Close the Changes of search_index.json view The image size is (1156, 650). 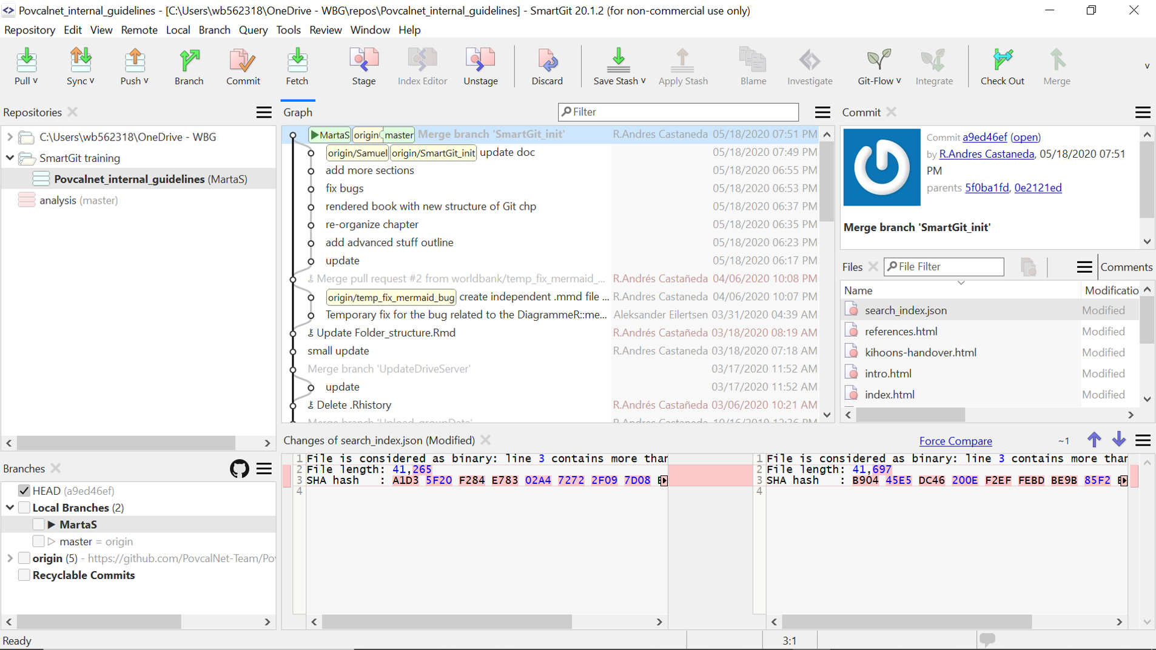486,440
